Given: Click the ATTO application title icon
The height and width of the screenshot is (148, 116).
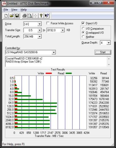Looking at the screenshot, I should [4, 4].
